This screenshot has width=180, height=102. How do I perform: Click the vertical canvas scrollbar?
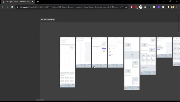[x=179, y=23]
